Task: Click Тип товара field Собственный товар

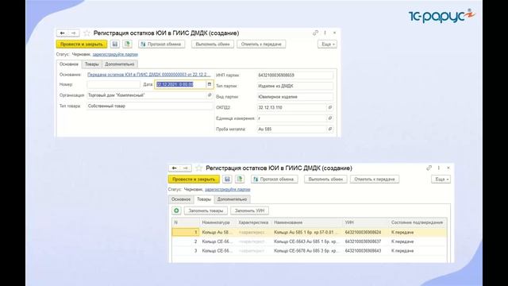Action: tap(150, 106)
